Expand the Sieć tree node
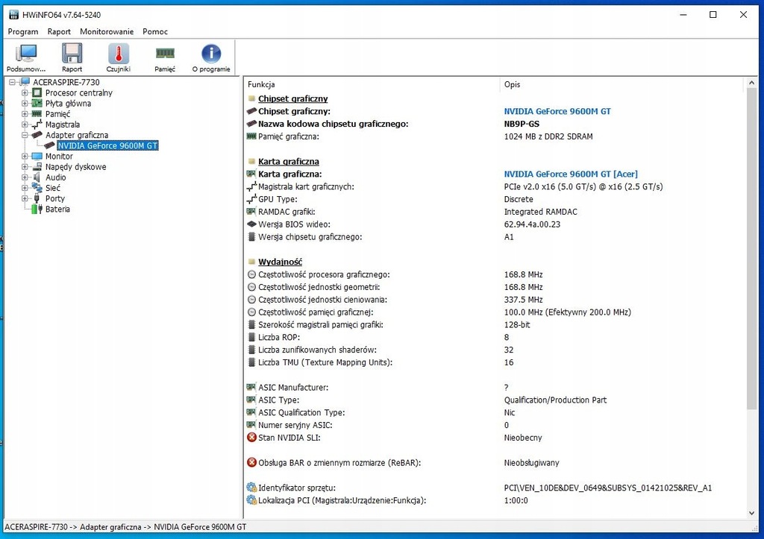The height and width of the screenshot is (539, 764). click(25, 188)
